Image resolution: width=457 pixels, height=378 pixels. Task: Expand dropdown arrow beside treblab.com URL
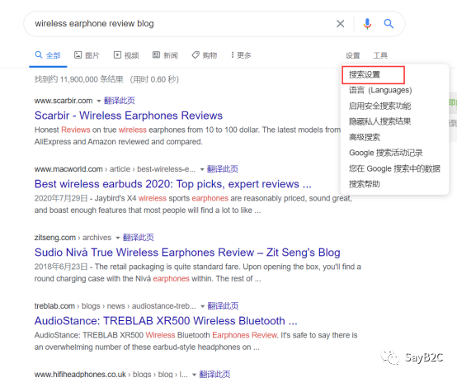pos(202,306)
